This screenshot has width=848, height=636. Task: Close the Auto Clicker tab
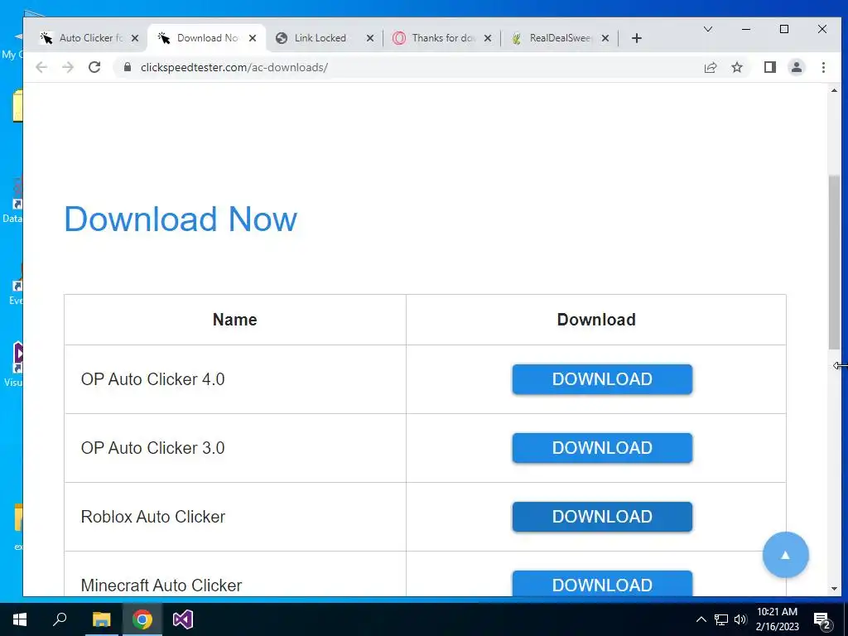pyautogui.click(x=135, y=38)
